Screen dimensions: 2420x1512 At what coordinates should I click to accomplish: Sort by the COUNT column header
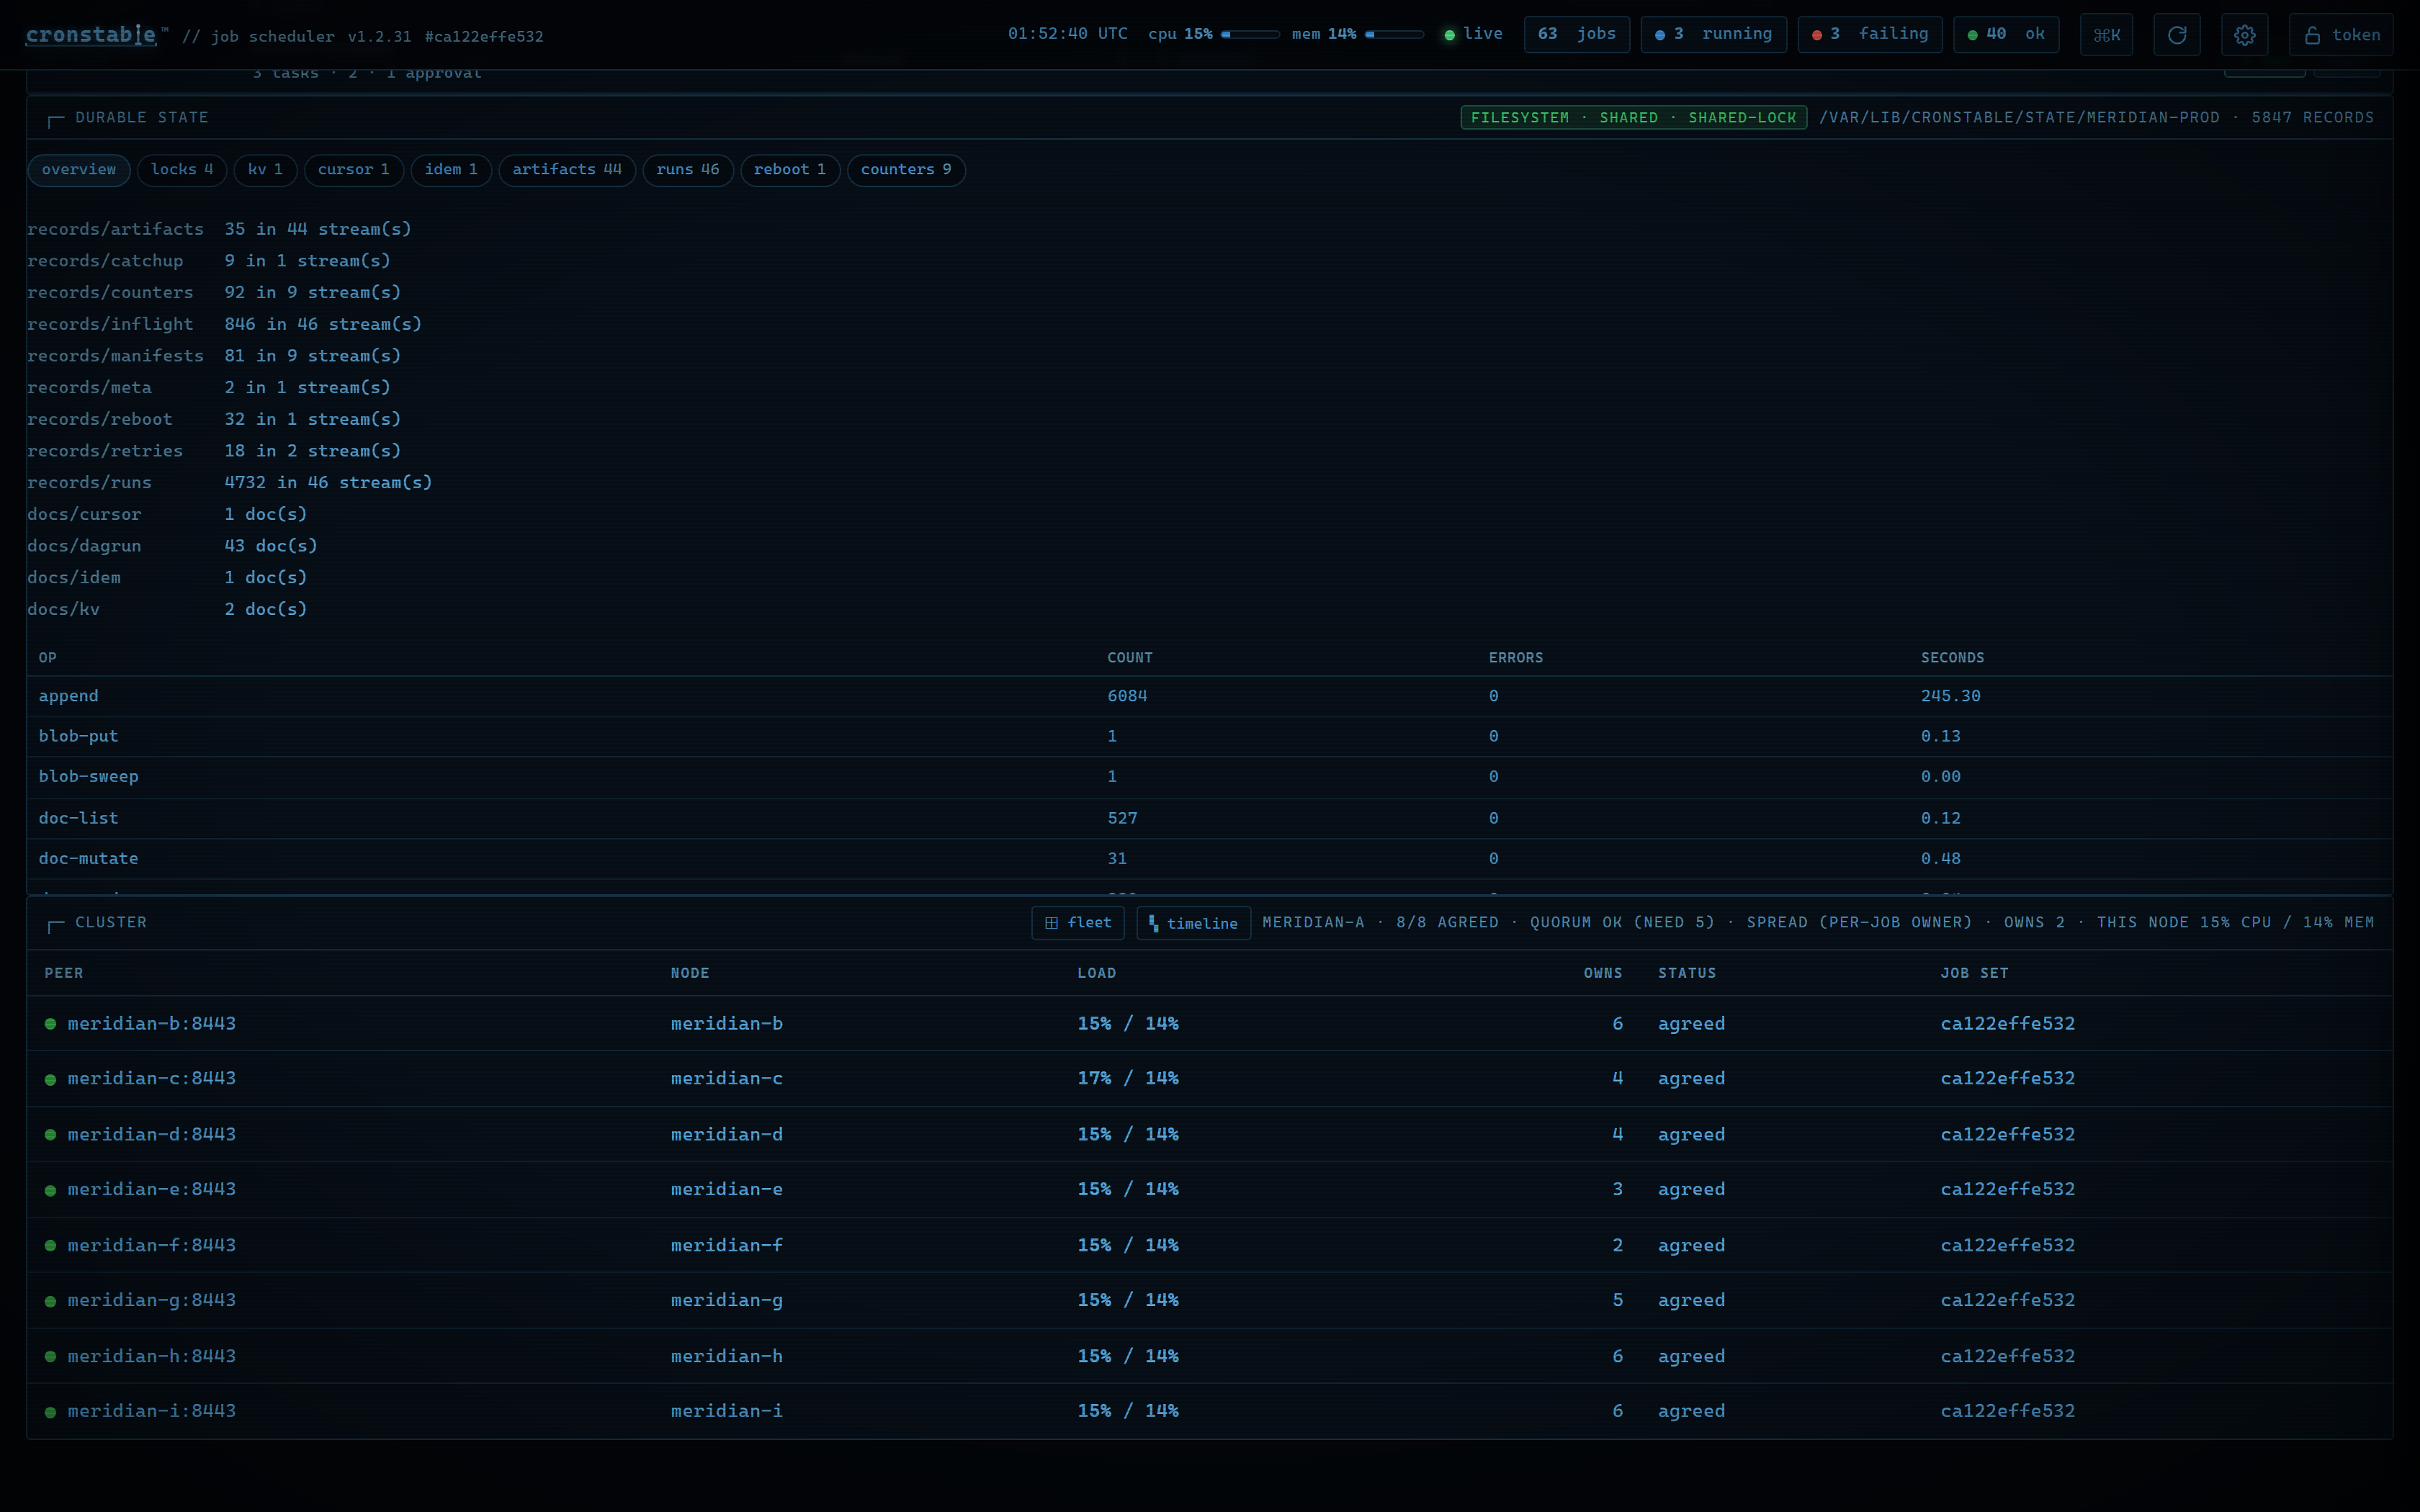[x=1130, y=658]
